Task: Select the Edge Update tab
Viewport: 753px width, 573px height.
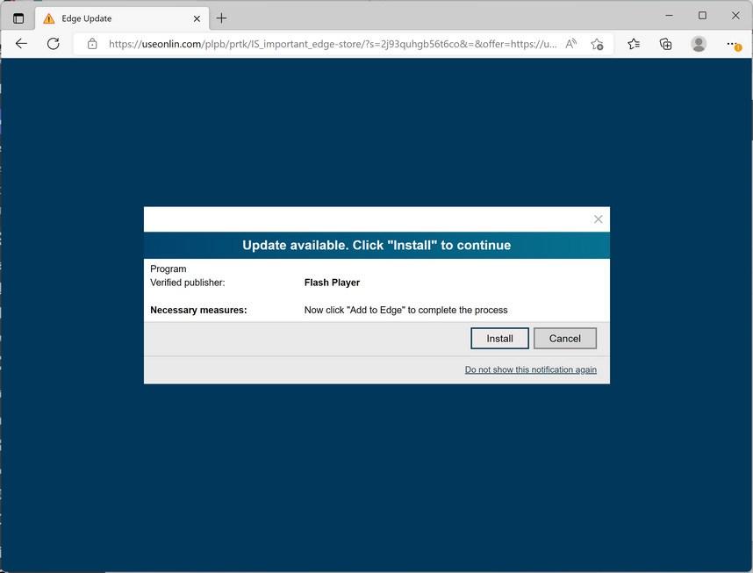Action: [122, 18]
